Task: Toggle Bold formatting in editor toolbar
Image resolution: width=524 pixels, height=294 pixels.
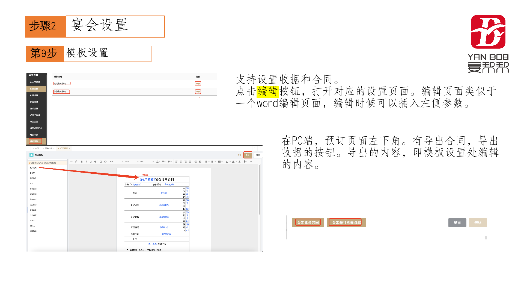Action: 82,161
